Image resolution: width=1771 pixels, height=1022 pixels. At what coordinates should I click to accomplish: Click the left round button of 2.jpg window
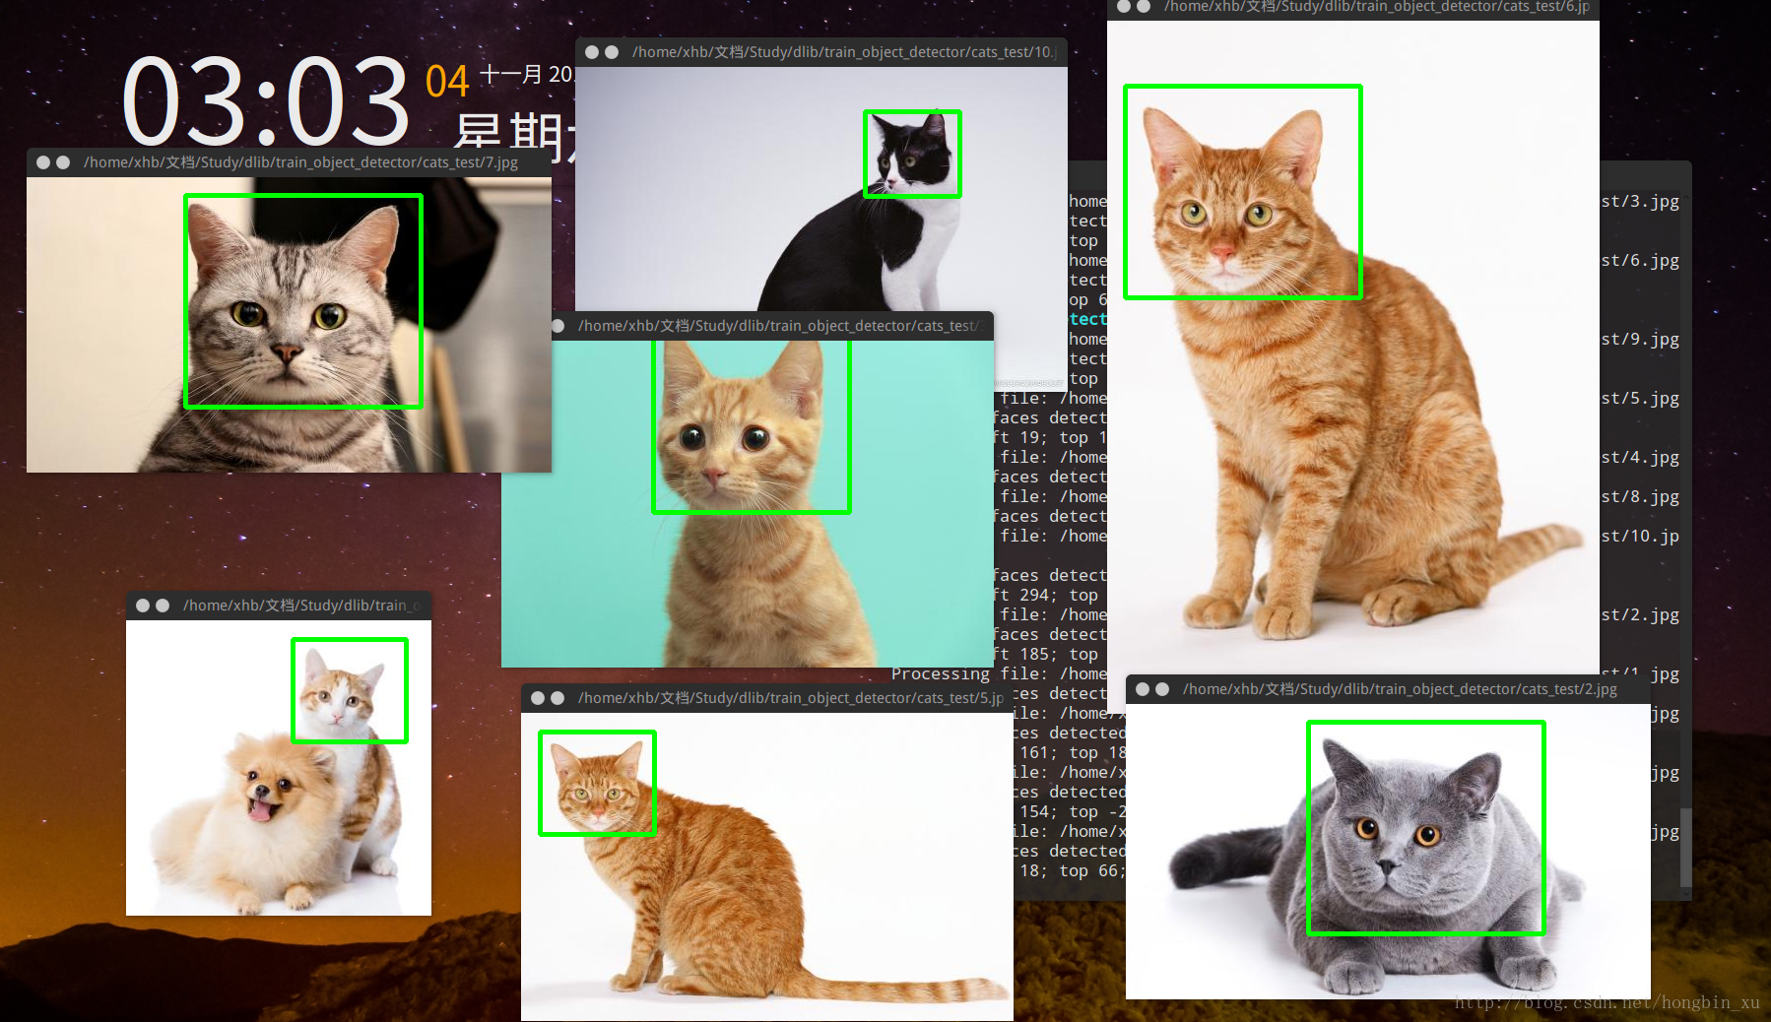click(x=1143, y=689)
